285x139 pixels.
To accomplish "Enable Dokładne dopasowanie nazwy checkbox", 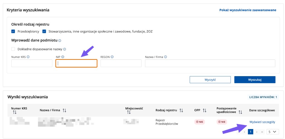I will click(x=13, y=49).
